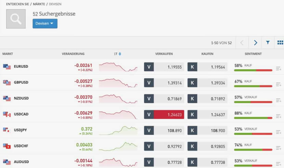Click USDJPY 1-day sparkline chart
Image resolution: width=284 pixels, height=168 pixels.
(118, 130)
